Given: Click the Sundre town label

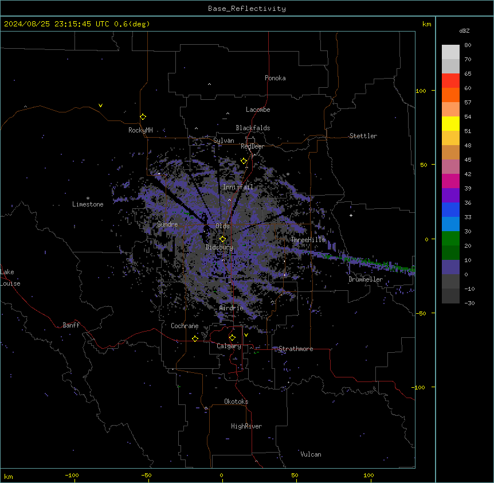Looking at the screenshot, I should tap(167, 224).
